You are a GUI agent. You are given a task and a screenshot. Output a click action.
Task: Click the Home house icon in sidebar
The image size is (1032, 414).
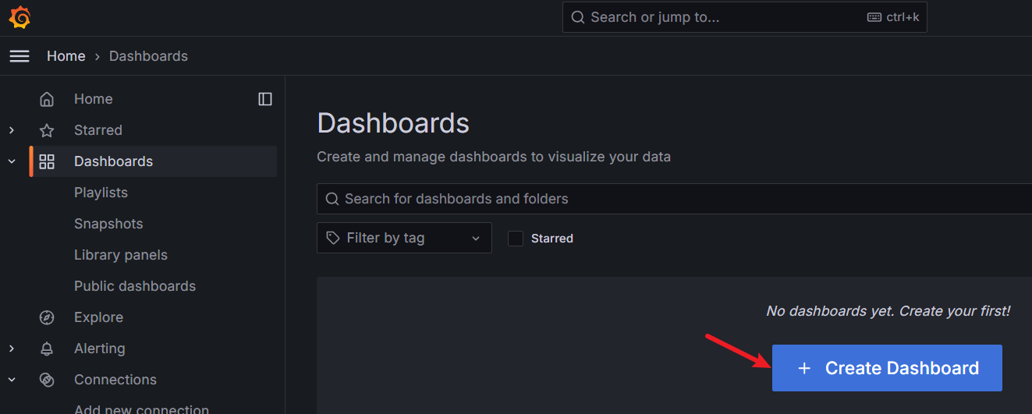coord(47,99)
